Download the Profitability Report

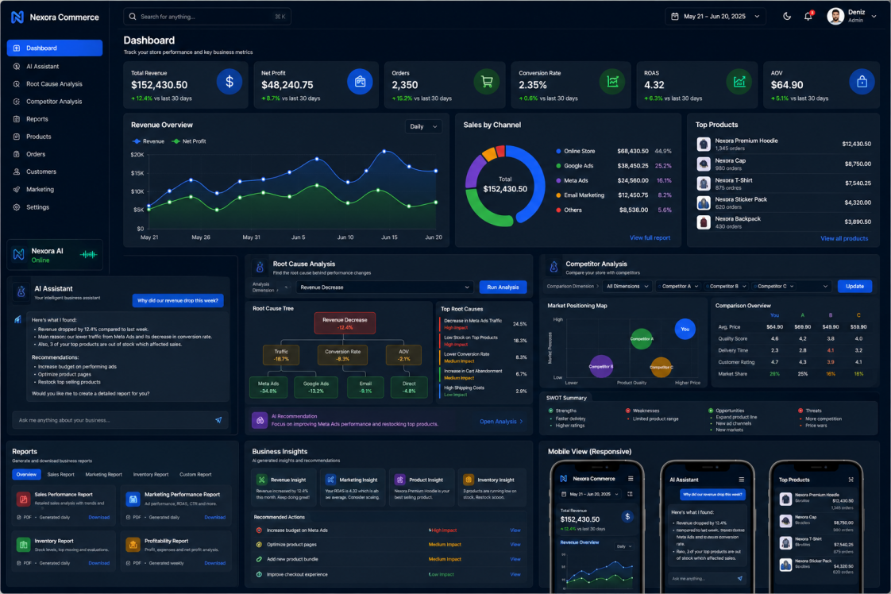[214, 563]
